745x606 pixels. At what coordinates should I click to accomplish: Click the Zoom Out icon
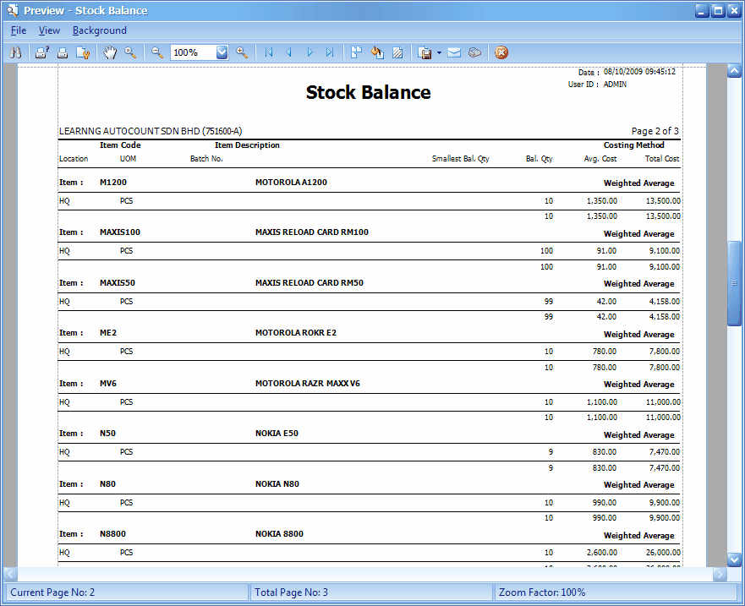[x=157, y=52]
